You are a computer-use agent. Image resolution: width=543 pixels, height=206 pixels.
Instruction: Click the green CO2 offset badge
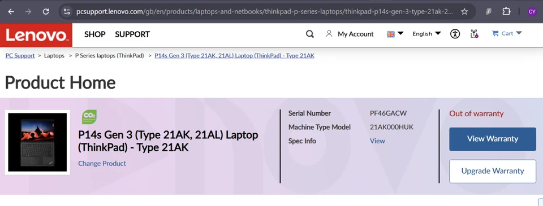click(x=89, y=117)
